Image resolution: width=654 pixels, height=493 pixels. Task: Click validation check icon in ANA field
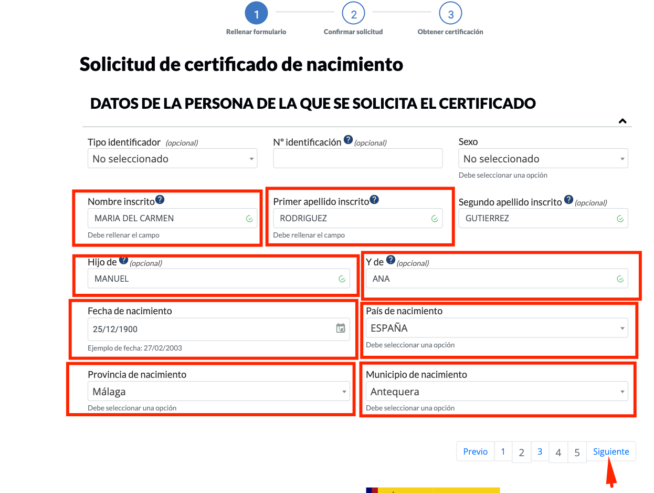[620, 279]
